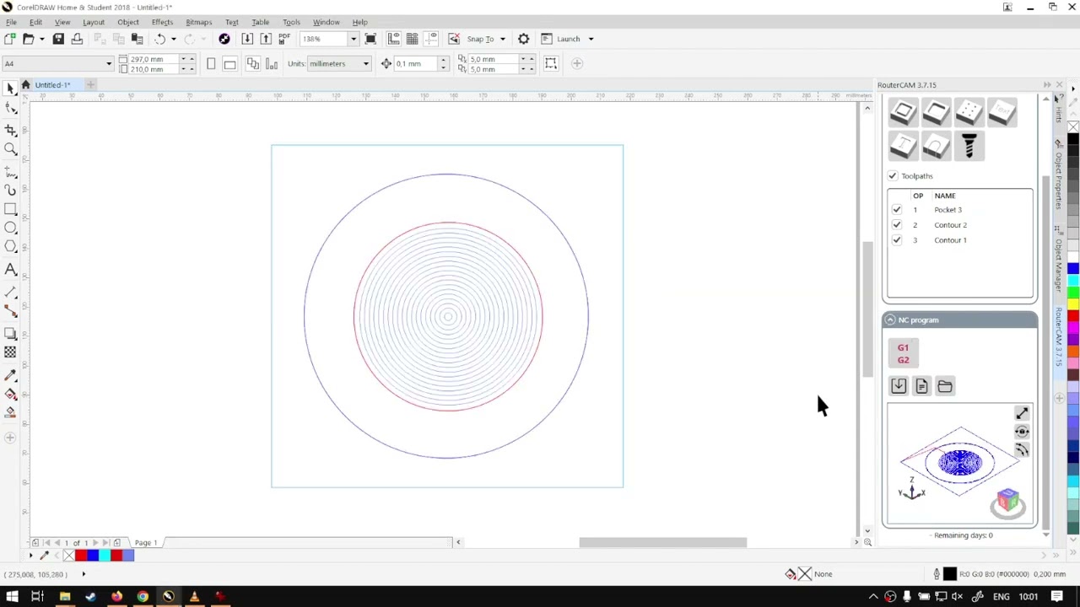Open the Bitmaps menu
Viewport: 1080px width, 607px height.
(x=198, y=22)
